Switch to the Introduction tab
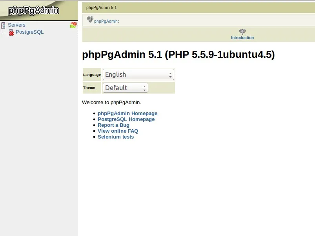315x236 pixels. coord(242,38)
